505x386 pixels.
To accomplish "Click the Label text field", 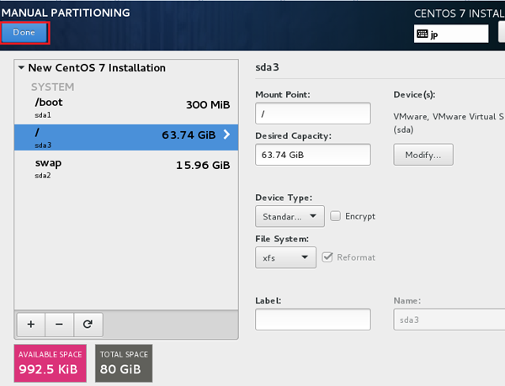I will [x=312, y=320].
